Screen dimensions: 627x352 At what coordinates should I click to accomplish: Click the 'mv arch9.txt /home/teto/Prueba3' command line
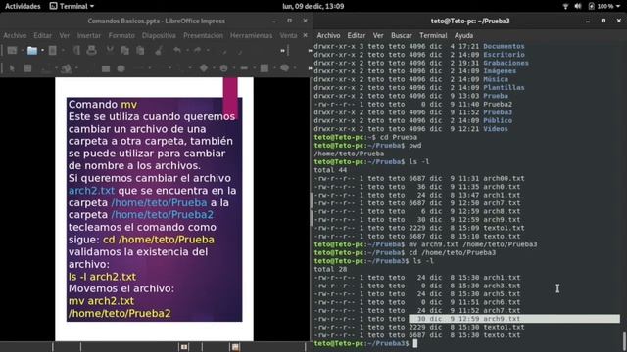pos(473,244)
